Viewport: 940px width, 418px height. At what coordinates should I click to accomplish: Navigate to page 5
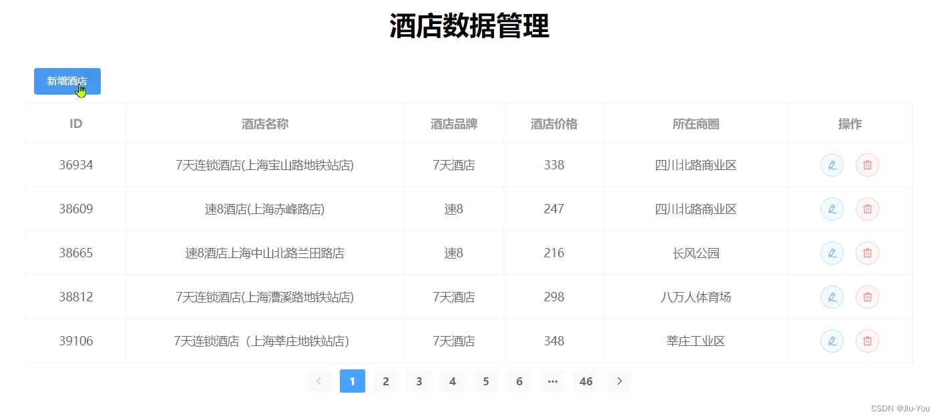pyautogui.click(x=485, y=381)
